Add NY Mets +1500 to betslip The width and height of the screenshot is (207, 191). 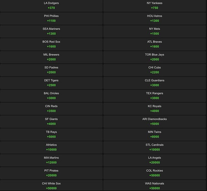tap(155, 31)
